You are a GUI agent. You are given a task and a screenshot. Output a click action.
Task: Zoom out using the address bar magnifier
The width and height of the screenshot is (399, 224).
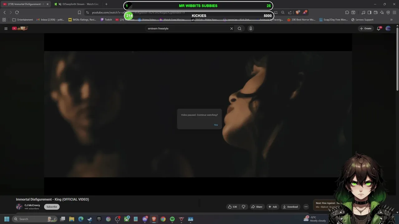283,12
